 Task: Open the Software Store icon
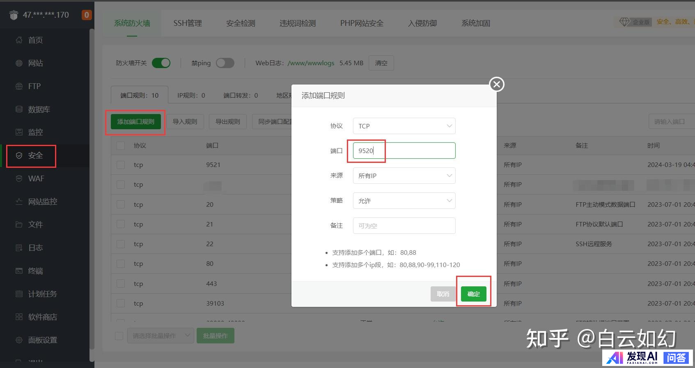pyautogui.click(x=19, y=317)
